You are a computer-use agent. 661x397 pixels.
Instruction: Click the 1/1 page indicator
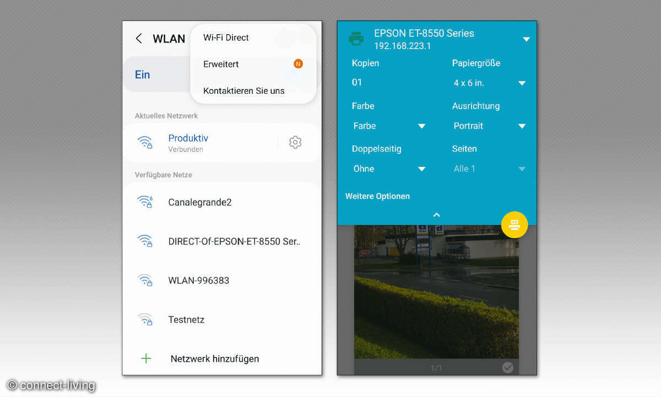(x=436, y=368)
